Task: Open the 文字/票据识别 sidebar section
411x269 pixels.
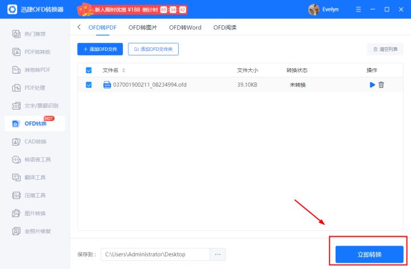Action: (35, 106)
